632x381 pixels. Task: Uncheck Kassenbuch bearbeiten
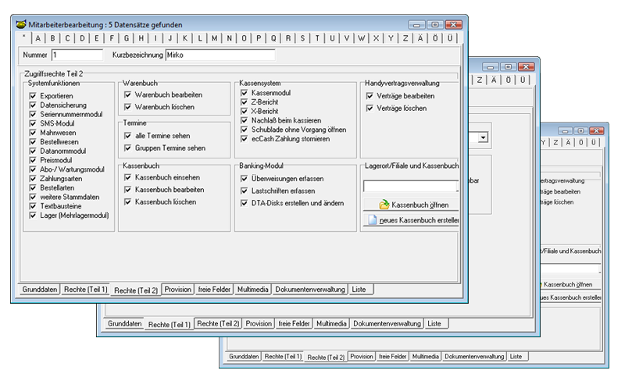click(128, 189)
